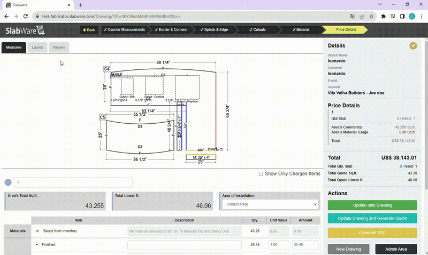Viewport: 428px width, 255px height.
Task: Switch to the Review tab
Action: [59, 47]
